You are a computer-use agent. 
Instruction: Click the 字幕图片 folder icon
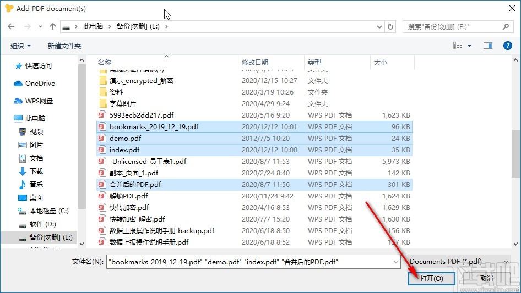103,103
